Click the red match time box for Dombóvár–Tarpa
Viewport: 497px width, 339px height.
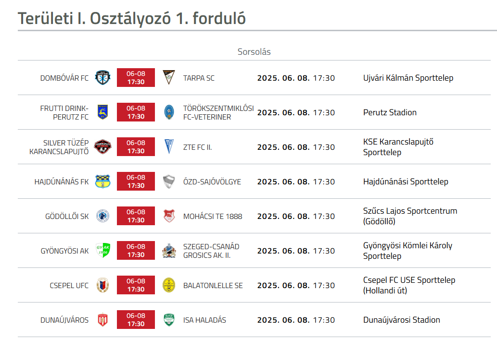tap(136, 77)
